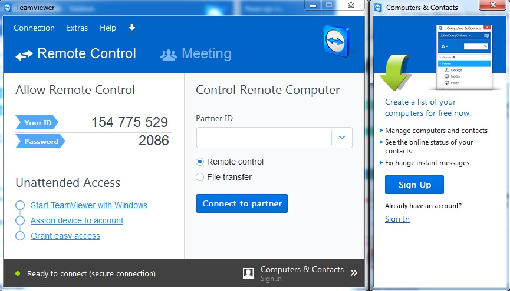The image size is (510, 291).
Task: Click the download arrow icon in menu bar
Action: tap(131, 28)
